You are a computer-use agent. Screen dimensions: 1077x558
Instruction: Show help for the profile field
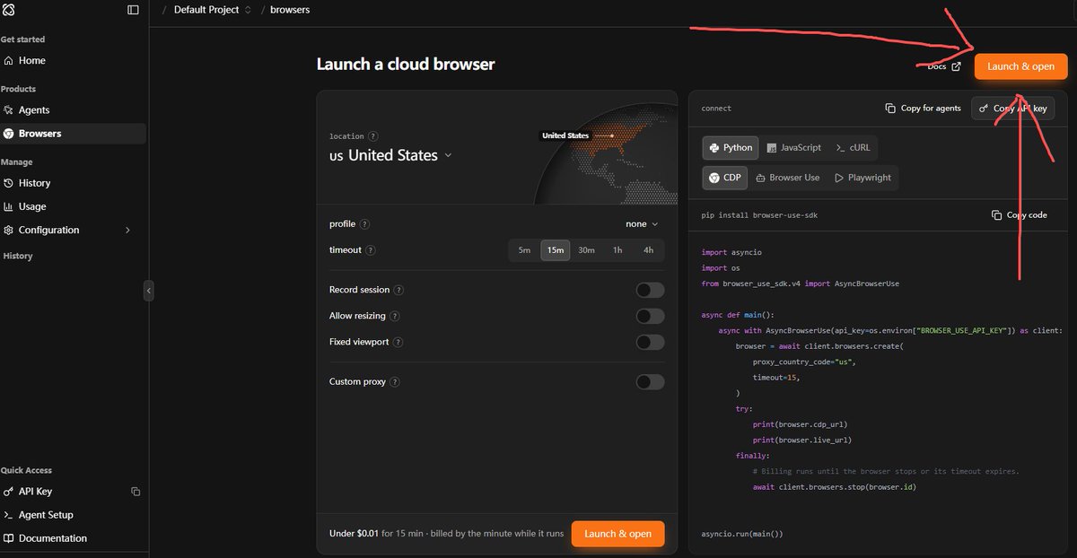(x=365, y=224)
